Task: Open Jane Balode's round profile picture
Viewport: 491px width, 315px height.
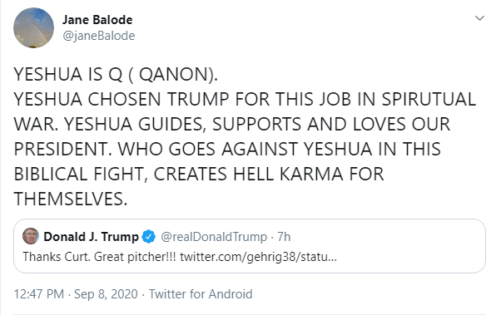Action: (x=33, y=27)
